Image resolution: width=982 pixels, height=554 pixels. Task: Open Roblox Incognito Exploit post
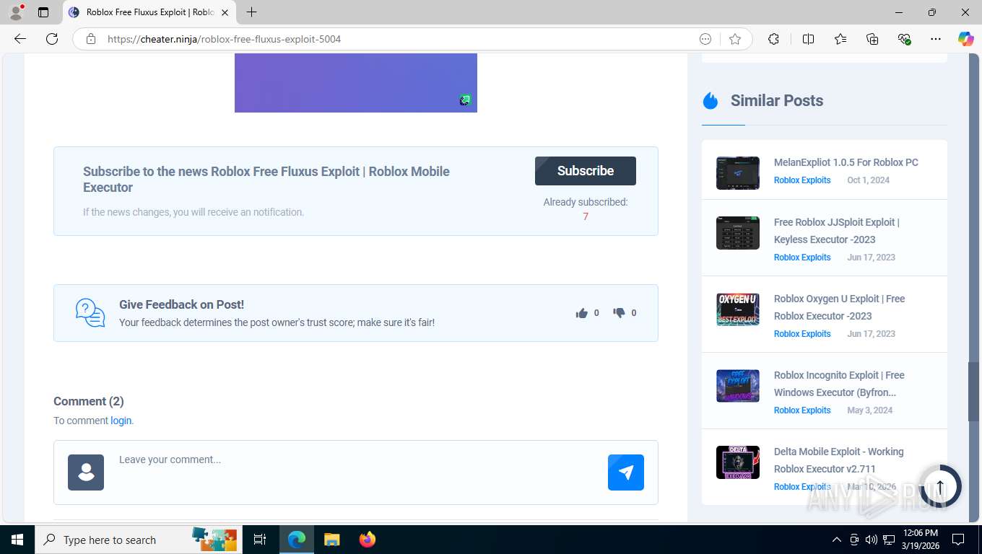tap(839, 384)
